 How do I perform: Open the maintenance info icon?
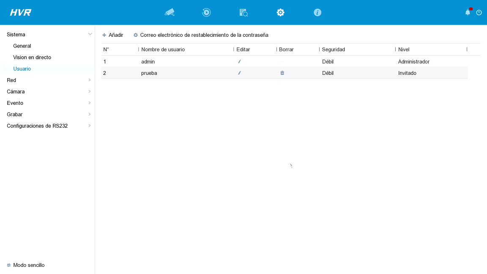(x=317, y=12)
